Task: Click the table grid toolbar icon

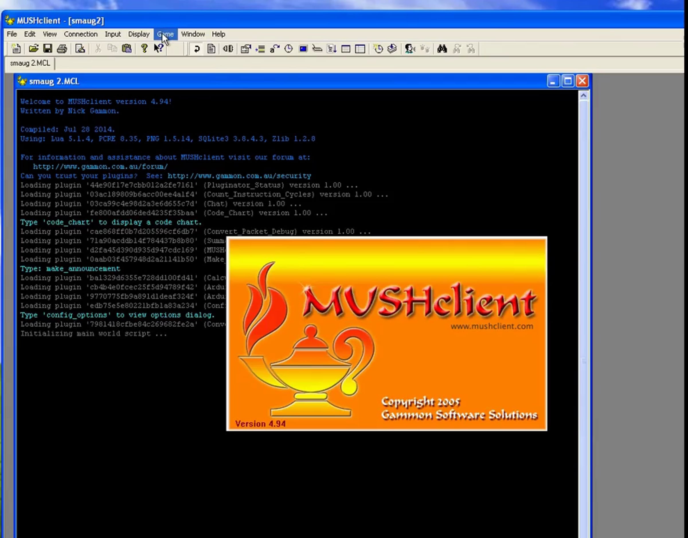Action: coord(360,49)
